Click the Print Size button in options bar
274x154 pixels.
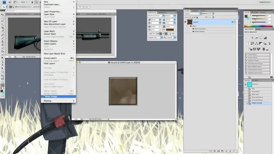tap(85, 7)
